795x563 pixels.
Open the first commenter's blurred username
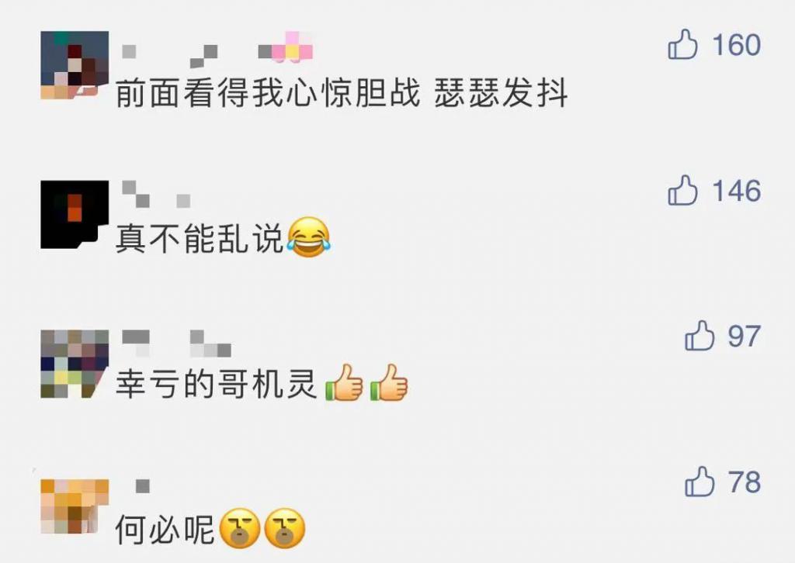point(217,50)
